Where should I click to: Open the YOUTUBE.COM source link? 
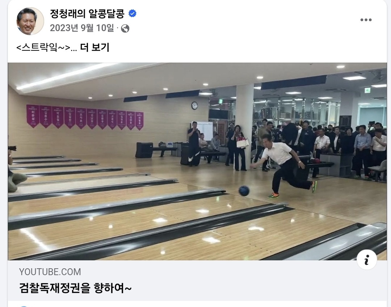(x=50, y=272)
